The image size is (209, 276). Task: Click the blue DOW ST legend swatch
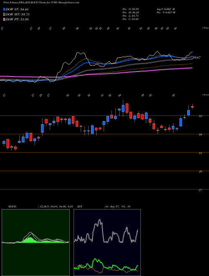4,9
